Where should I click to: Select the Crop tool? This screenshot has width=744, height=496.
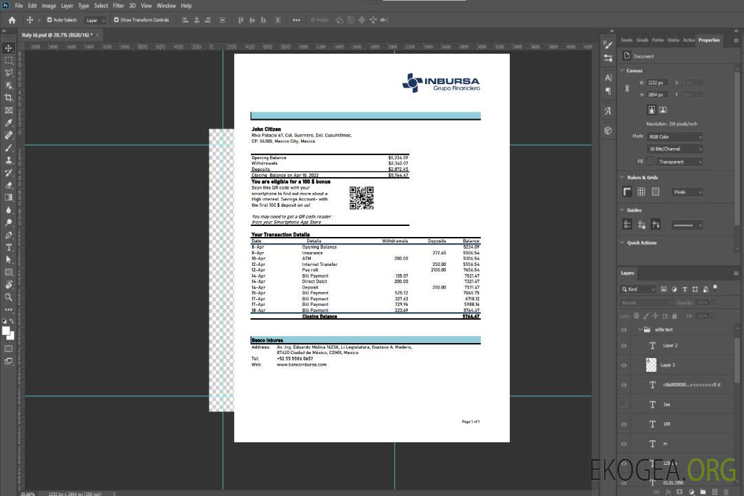[8, 98]
